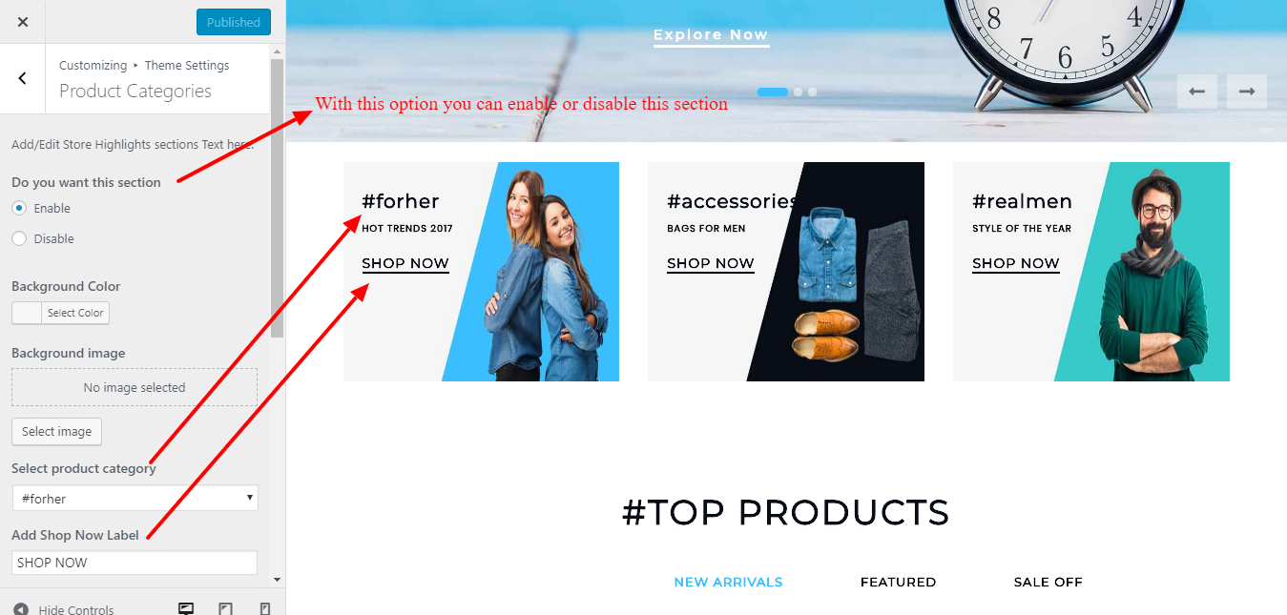This screenshot has width=1287, height=615.
Task: Select the Enable radio option
Action: [19, 208]
